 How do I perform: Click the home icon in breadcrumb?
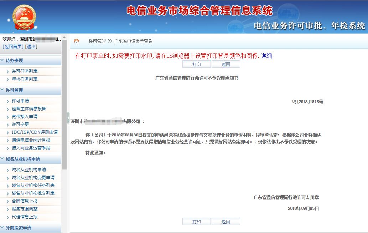(76, 41)
